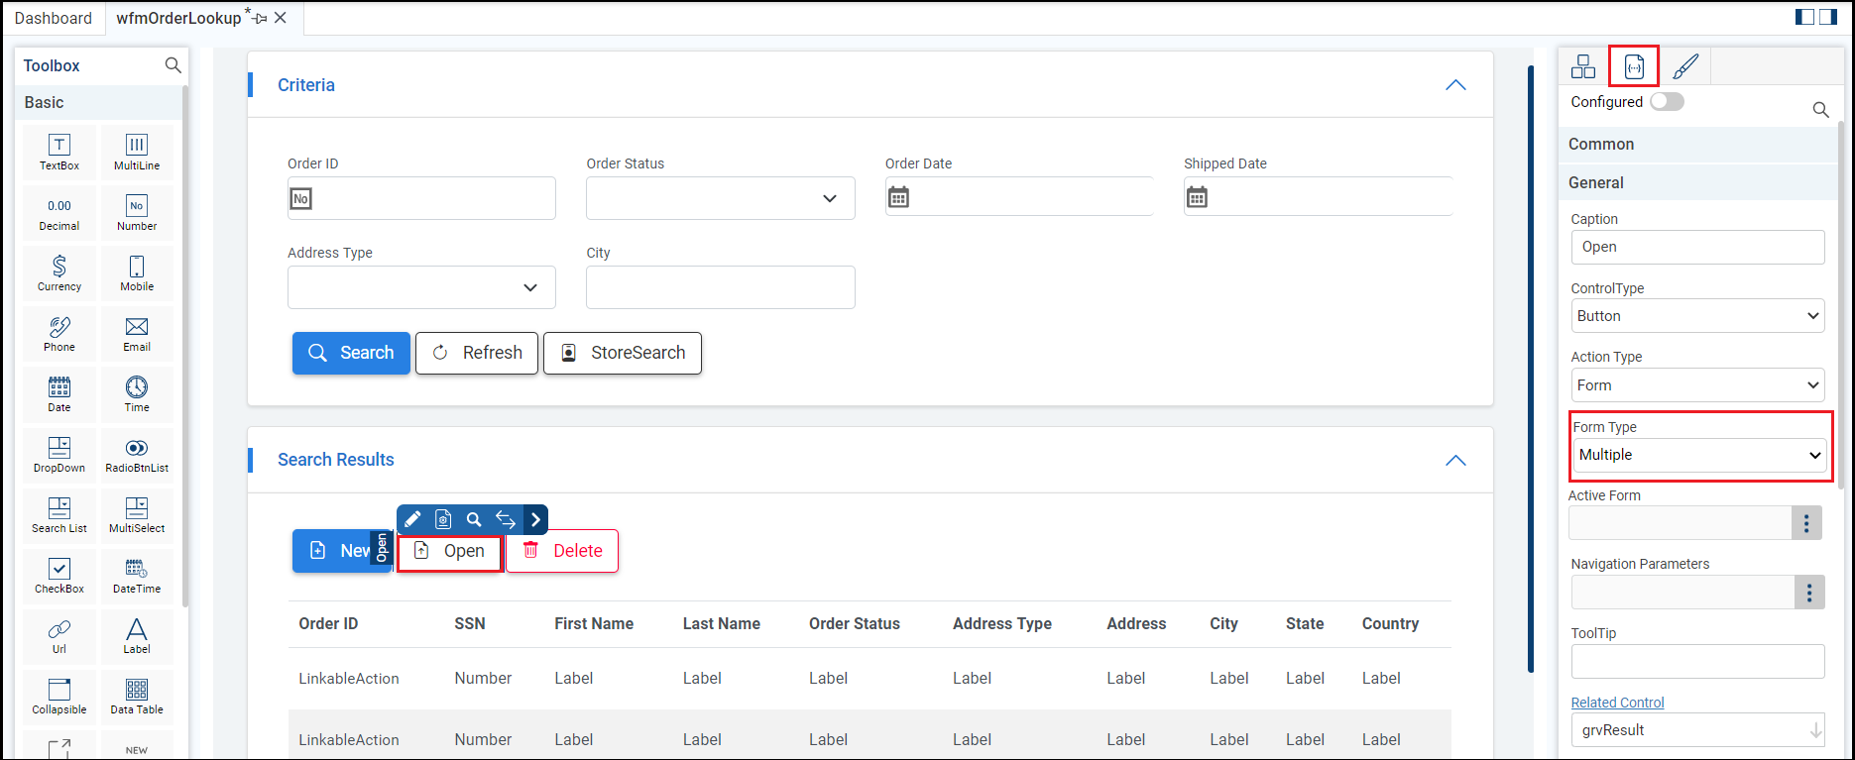Pick the Currency control icon

pyautogui.click(x=59, y=272)
